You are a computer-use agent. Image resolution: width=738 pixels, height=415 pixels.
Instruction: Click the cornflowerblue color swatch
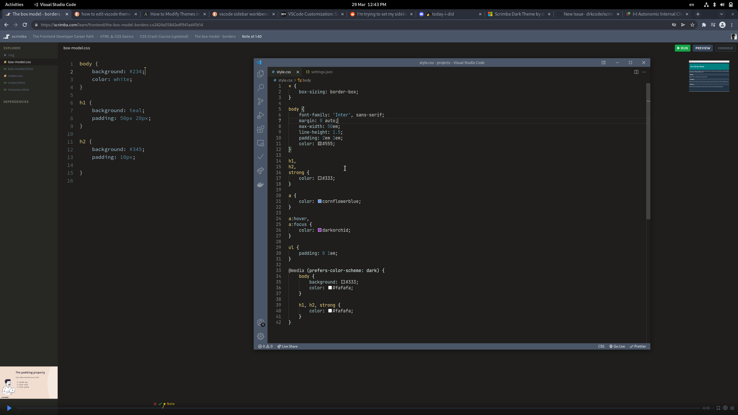(x=319, y=201)
